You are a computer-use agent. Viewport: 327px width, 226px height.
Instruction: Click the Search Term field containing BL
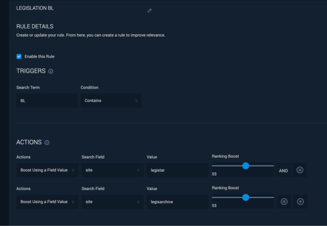47,101
